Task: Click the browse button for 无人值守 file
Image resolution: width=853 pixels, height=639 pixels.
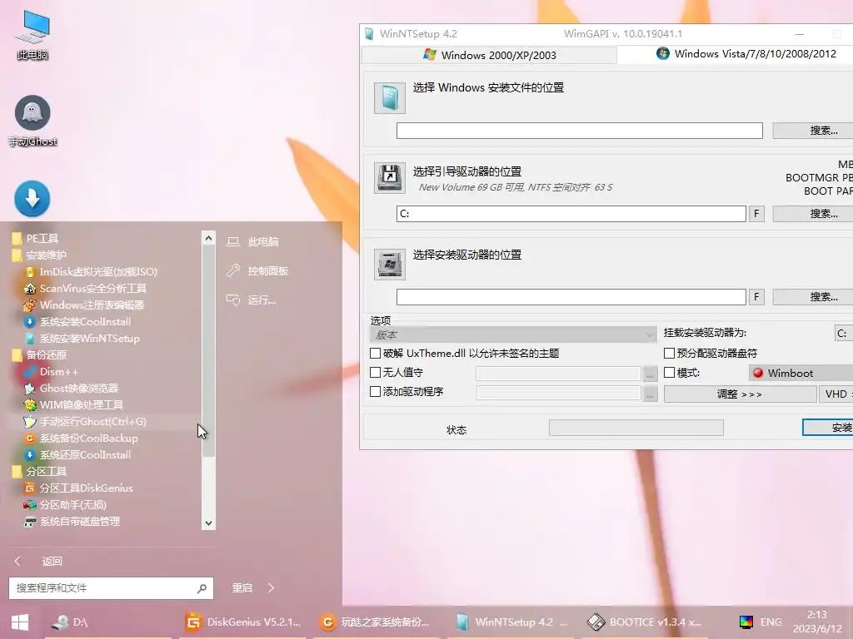Action: pyautogui.click(x=650, y=374)
